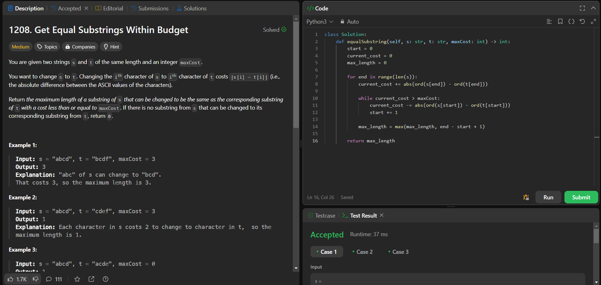
Task: Select the Test Result tab
Action: 360,215
